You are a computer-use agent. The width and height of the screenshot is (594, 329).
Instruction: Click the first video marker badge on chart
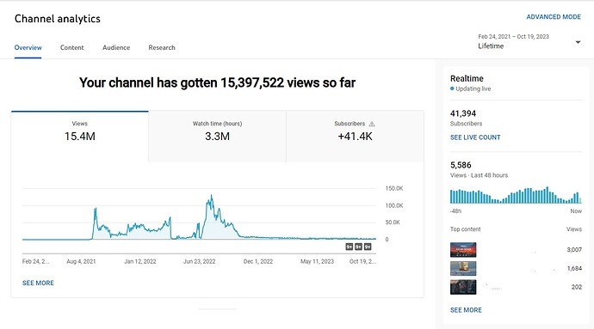350,247
